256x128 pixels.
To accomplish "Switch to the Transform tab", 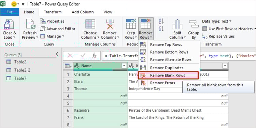I will [x=53, y=12].
